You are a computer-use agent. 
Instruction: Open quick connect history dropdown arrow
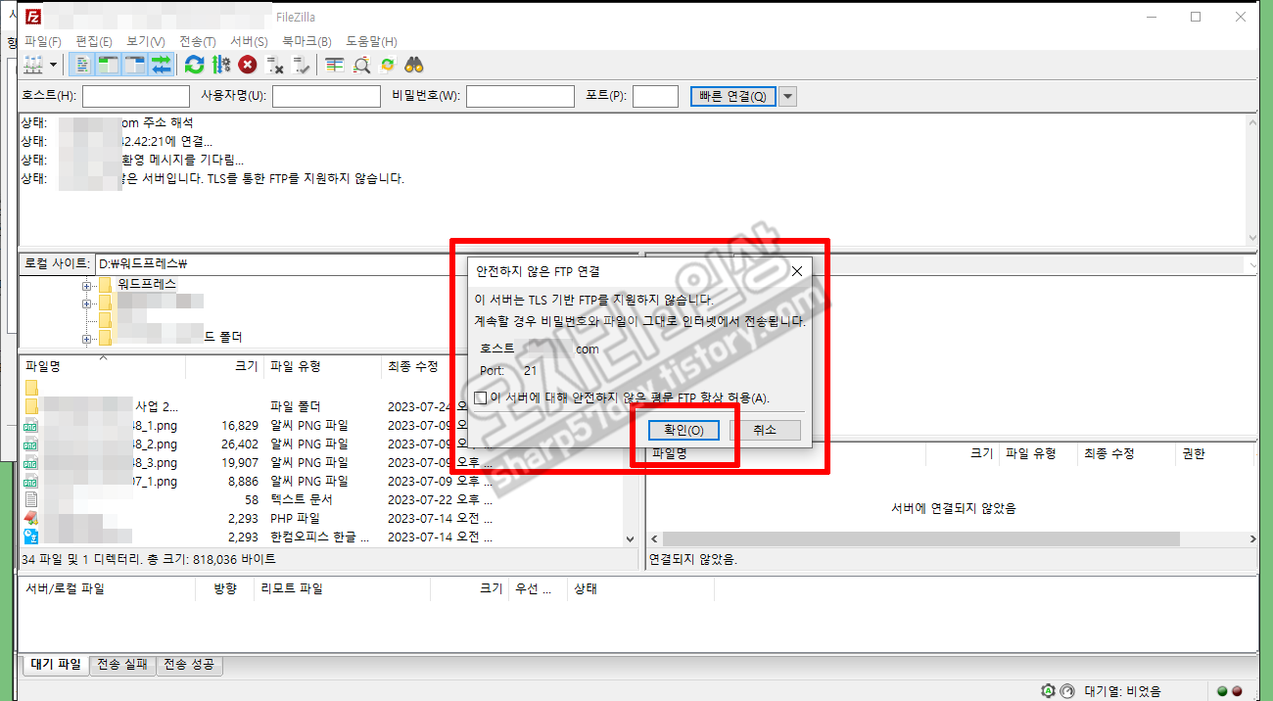pos(787,96)
